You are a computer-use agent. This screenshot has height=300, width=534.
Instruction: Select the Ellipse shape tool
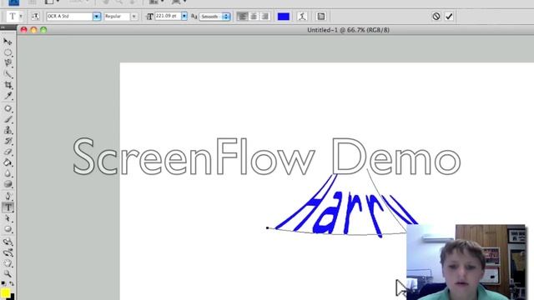click(8, 229)
